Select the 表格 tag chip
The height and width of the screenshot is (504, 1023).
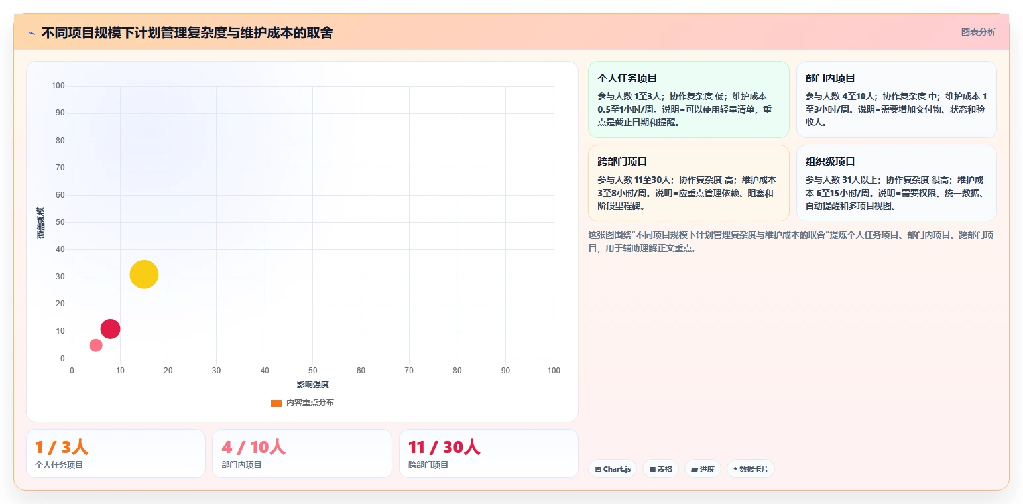[660, 469]
